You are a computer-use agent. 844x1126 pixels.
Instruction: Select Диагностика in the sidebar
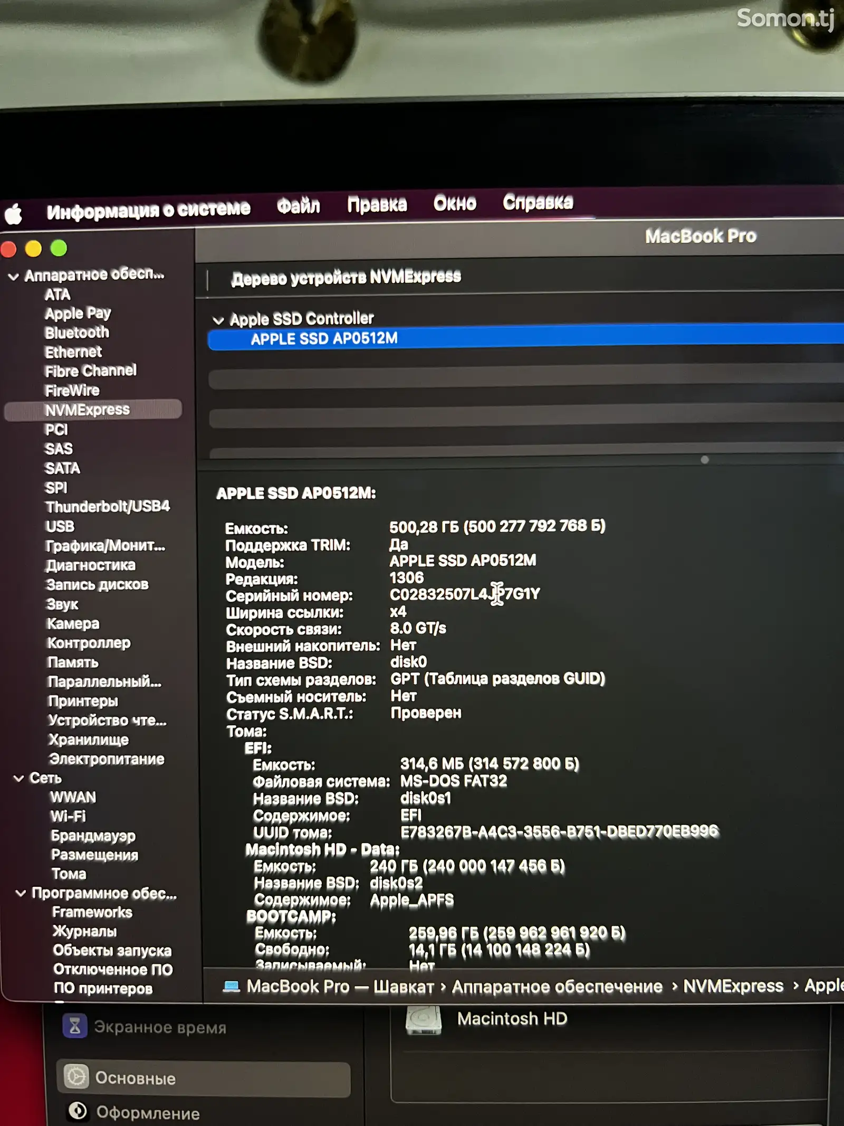pos(91,565)
